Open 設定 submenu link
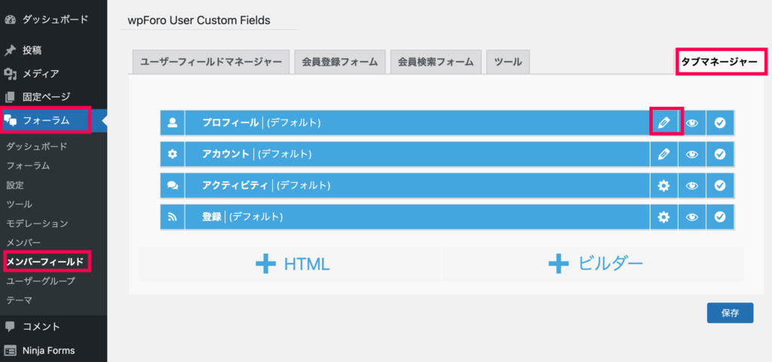The image size is (772, 362). (15, 185)
